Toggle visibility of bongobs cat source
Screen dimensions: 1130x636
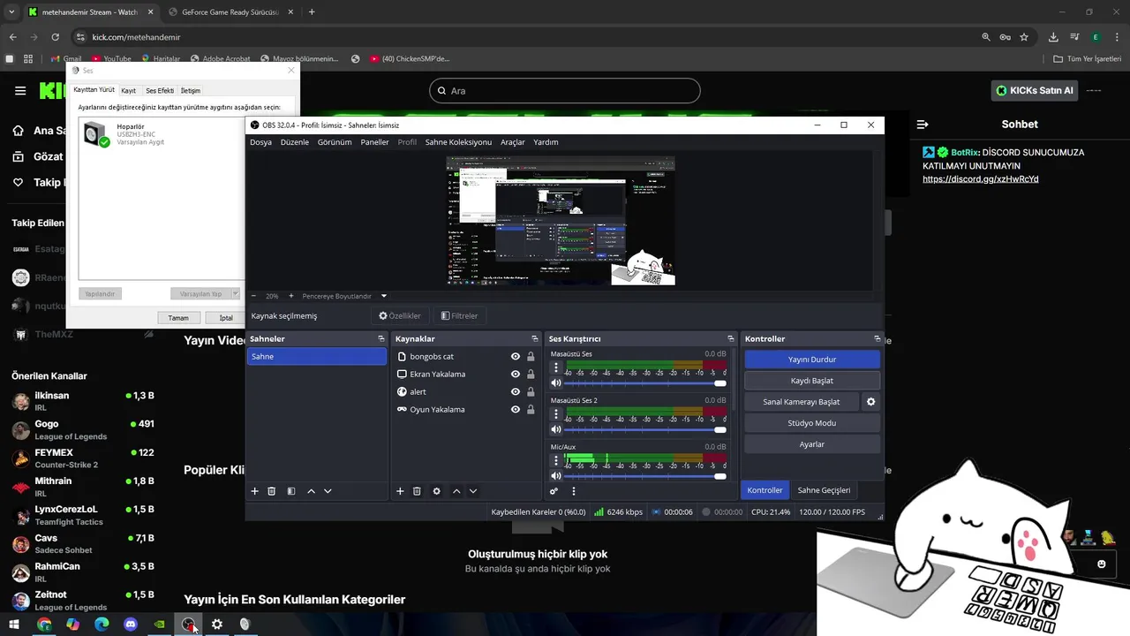click(516, 357)
